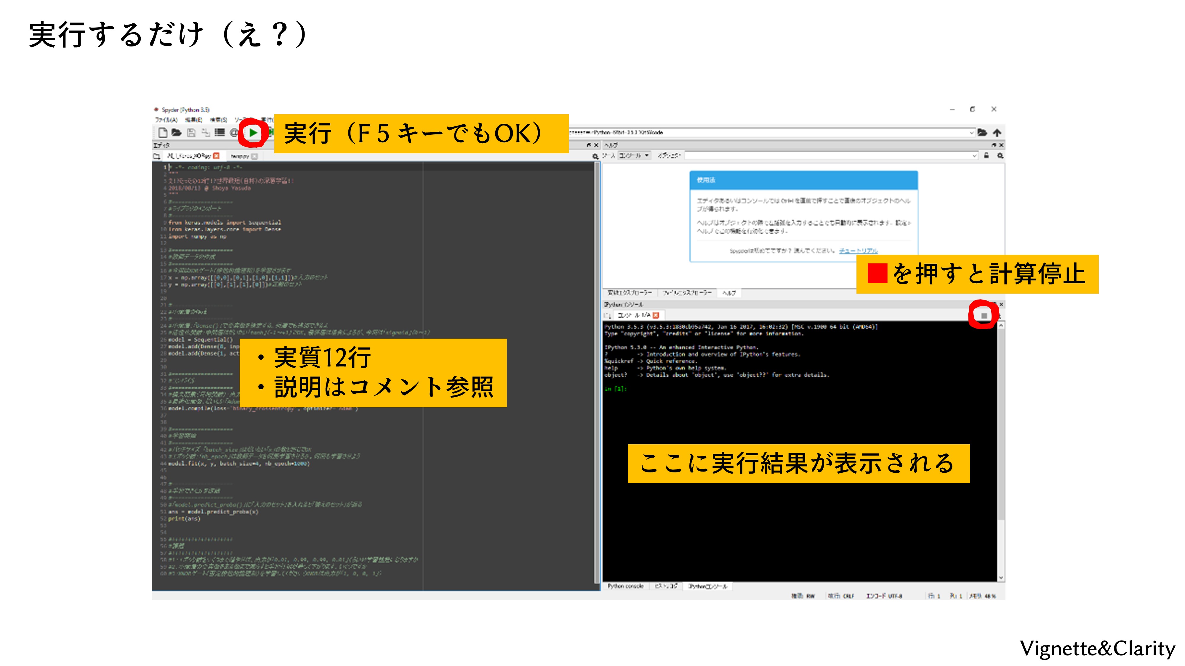This screenshot has width=1185, height=666.
Task: Click the 'import numpy as np' line
Action: (197, 237)
